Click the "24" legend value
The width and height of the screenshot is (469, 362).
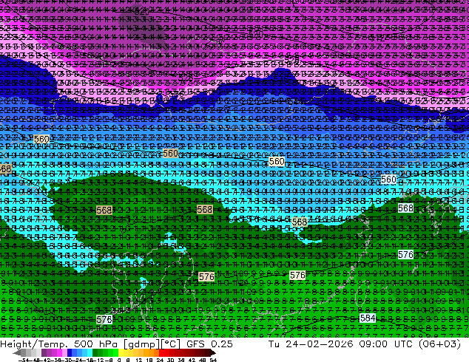coord(160,360)
